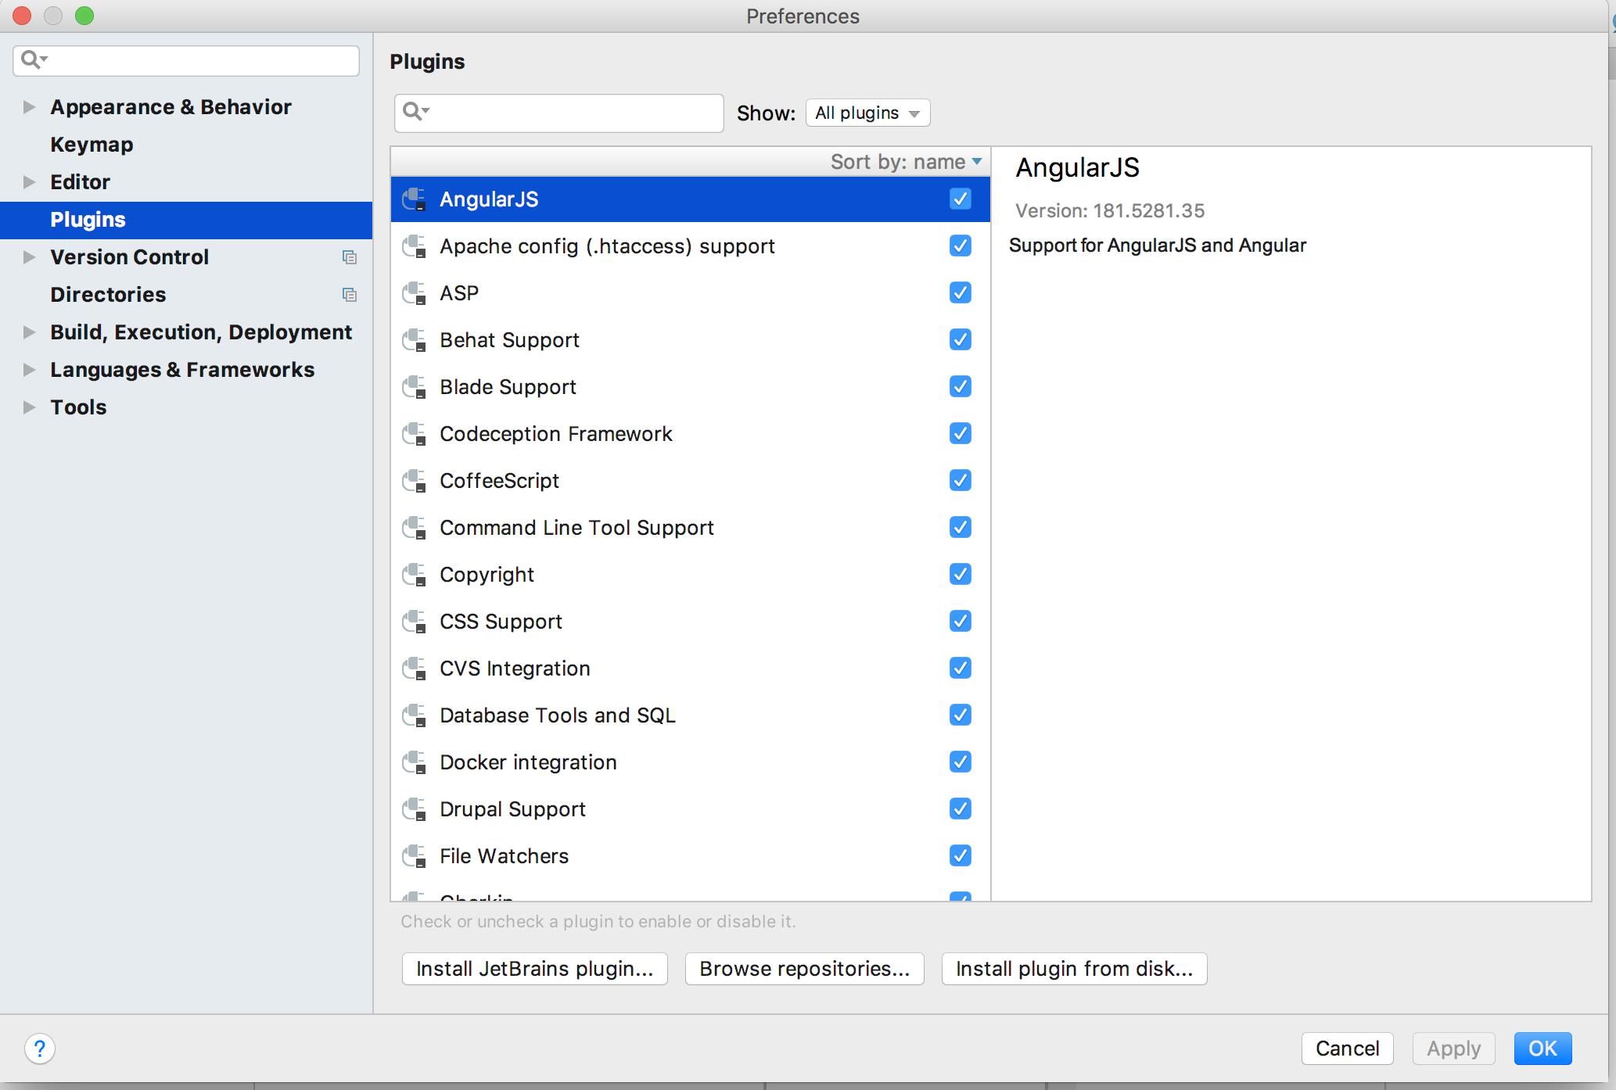Click the ASP plugin icon
1616x1090 pixels.
point(414,293)
